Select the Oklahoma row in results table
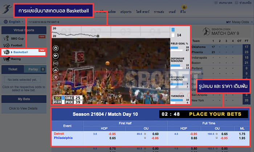The width and height of the screenshot is (254, 152). [x=221, y=47]
